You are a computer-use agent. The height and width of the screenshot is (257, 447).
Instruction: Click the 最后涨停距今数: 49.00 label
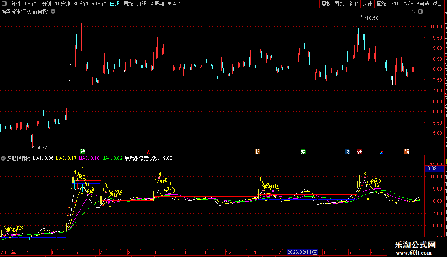pyautogui.click(x=148, y=158)
